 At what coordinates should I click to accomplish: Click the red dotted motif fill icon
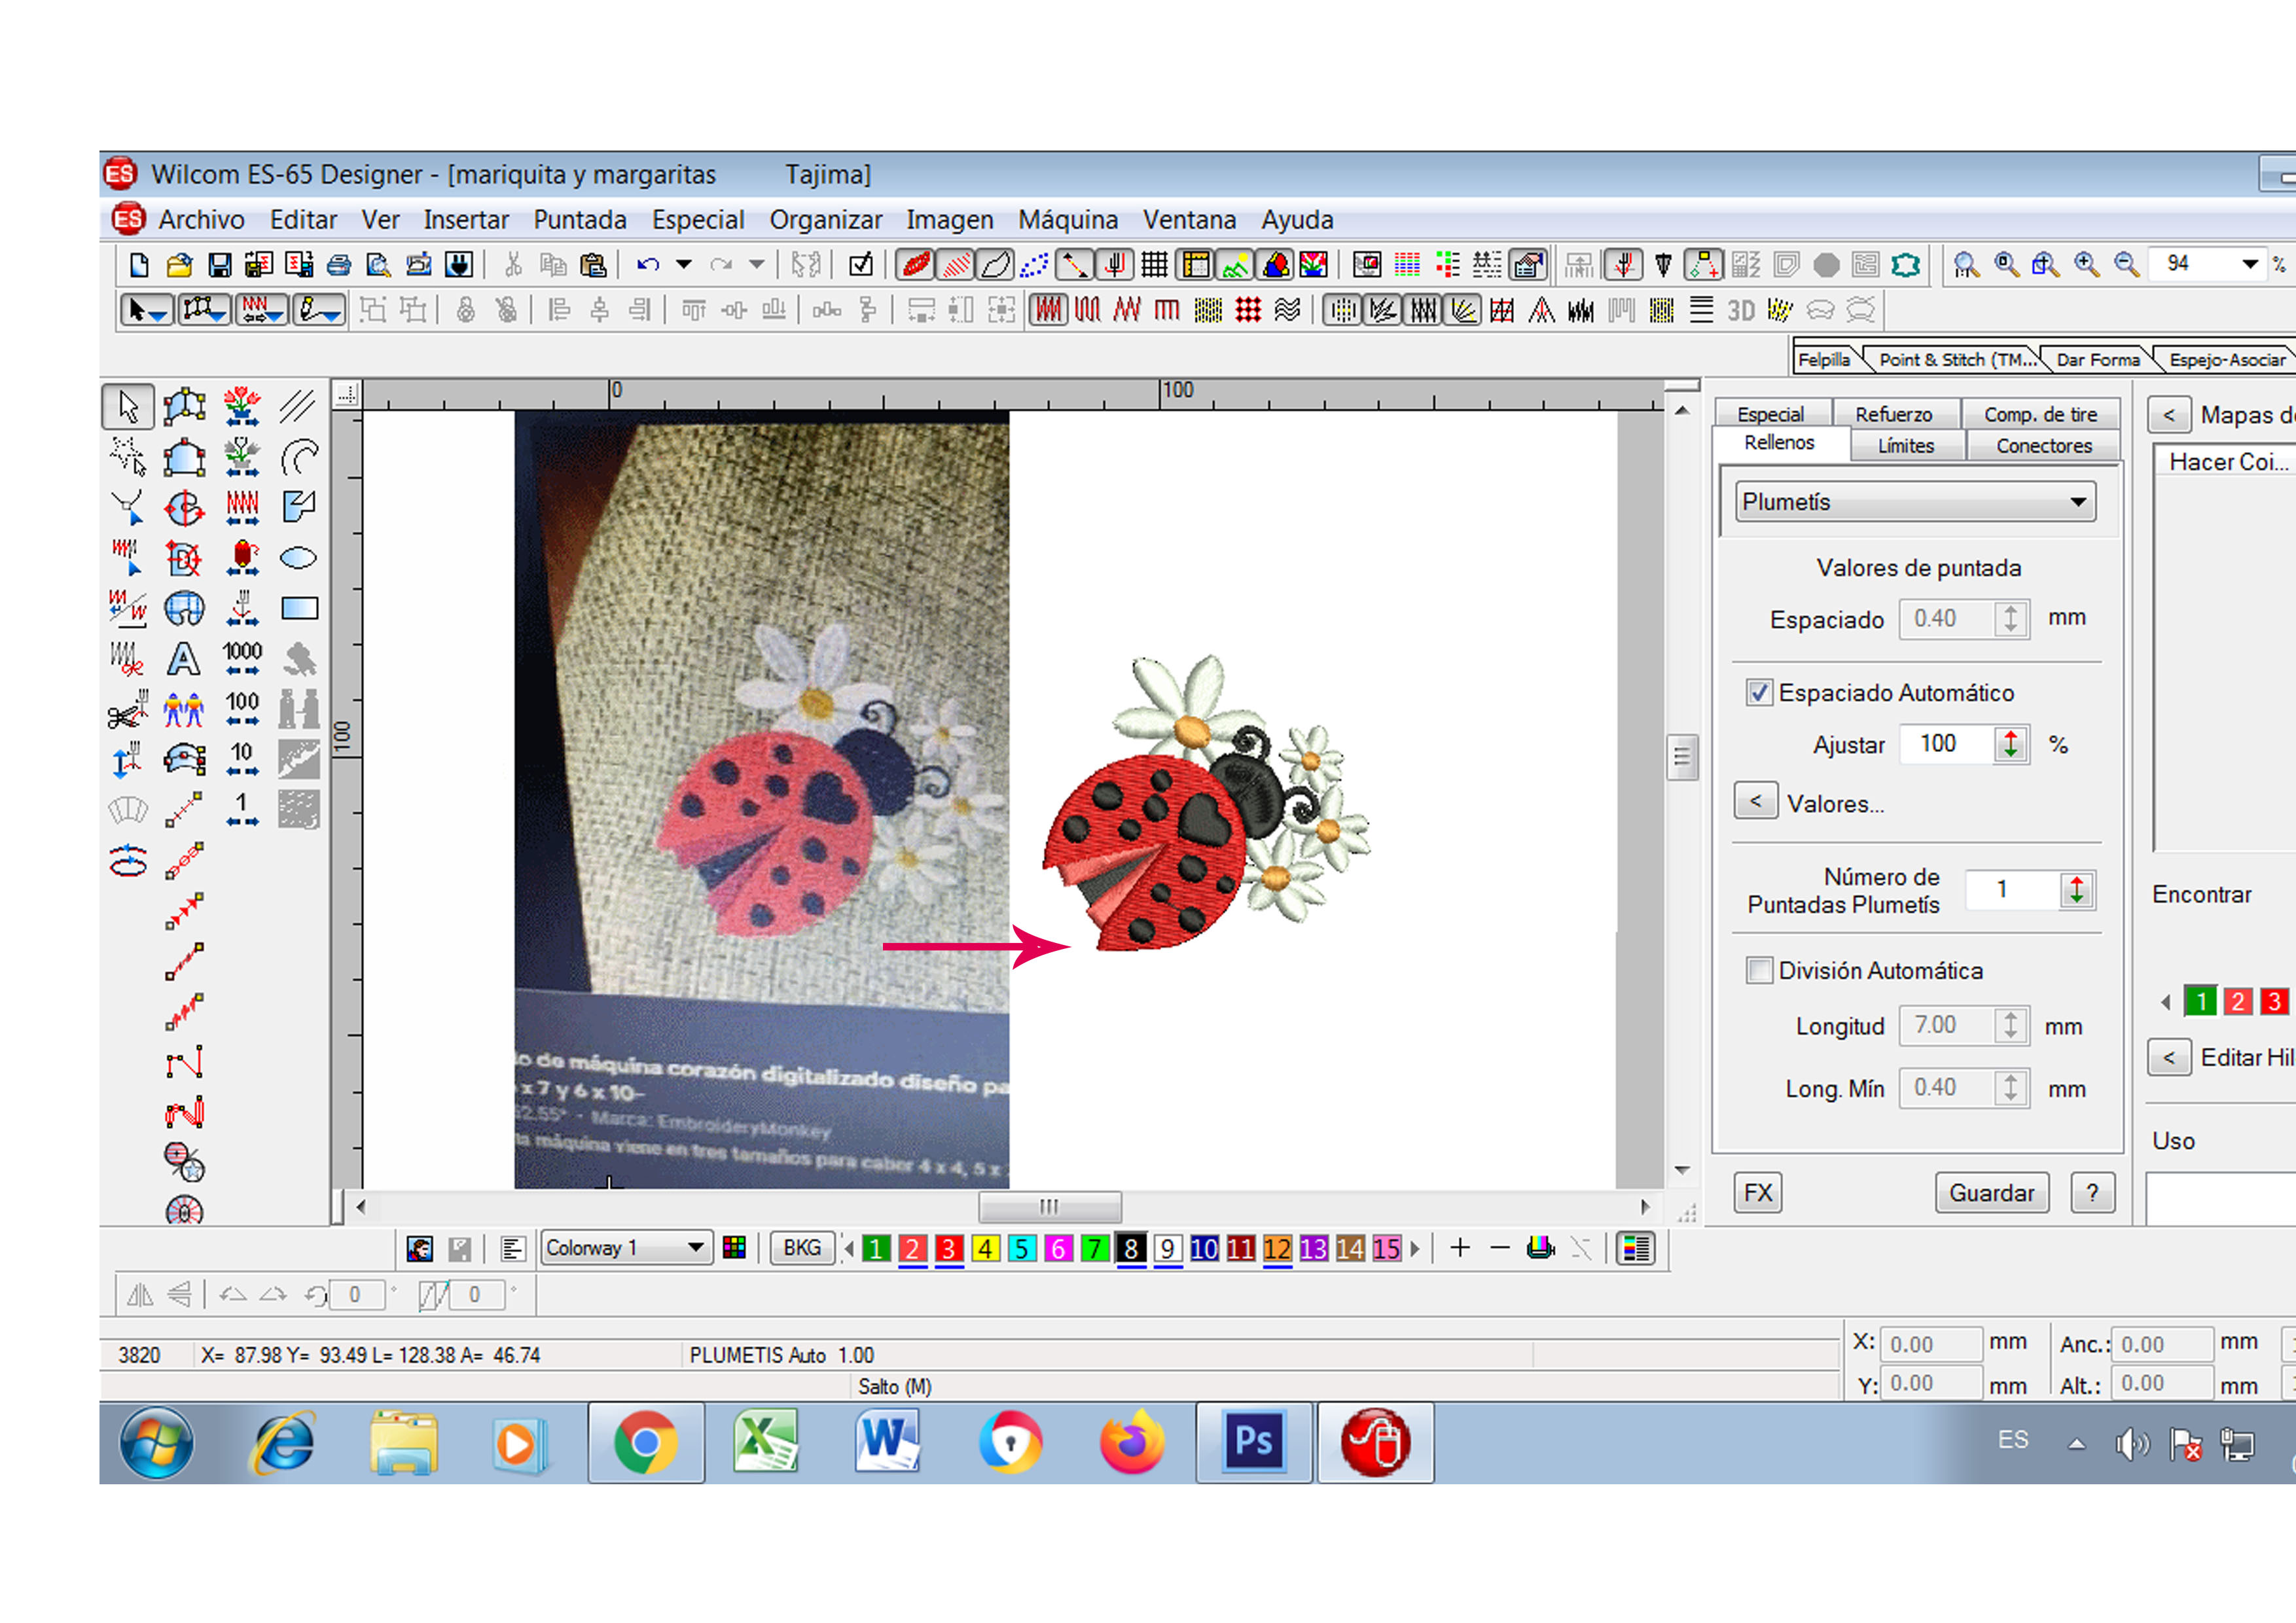(1248, 311)
